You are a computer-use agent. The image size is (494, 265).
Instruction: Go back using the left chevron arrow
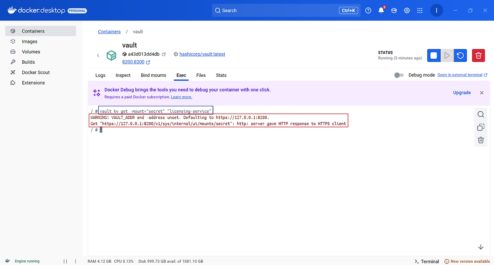(x=98, y=56)
